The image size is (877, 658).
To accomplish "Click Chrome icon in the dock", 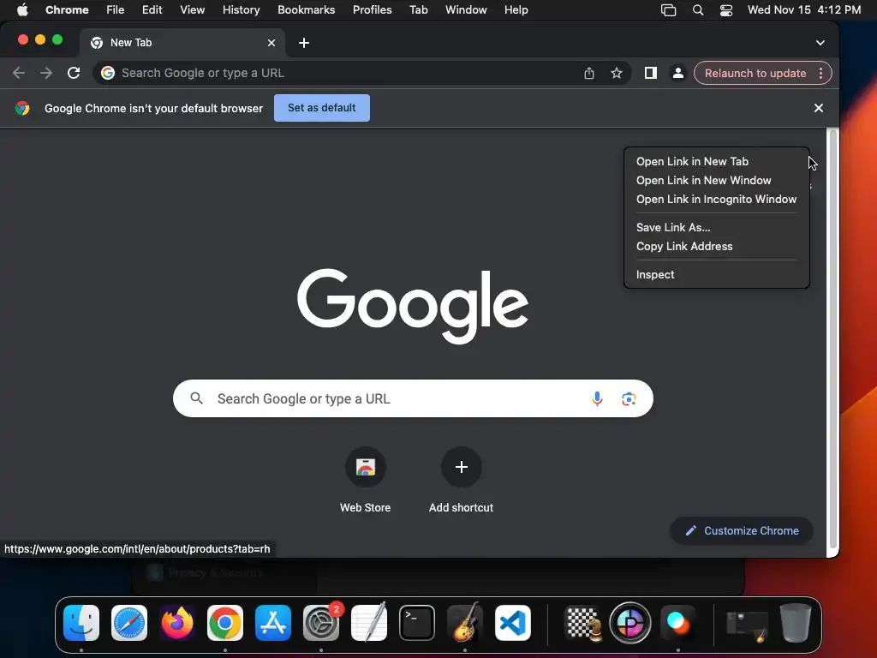I will pos(225,623).
